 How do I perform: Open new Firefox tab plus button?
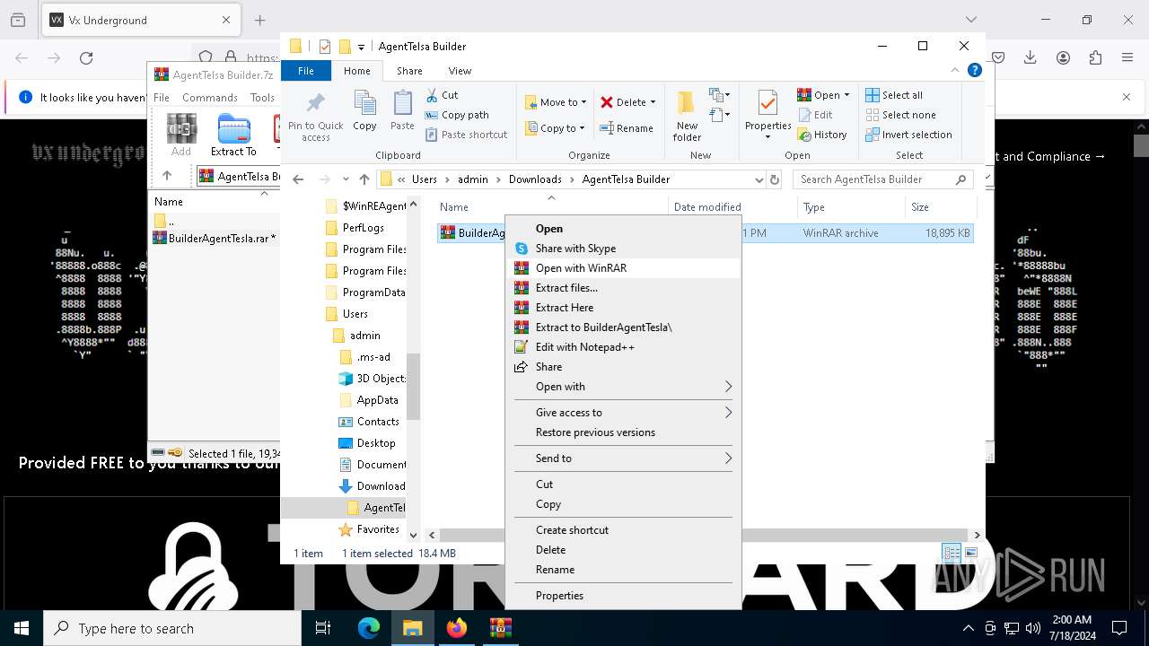(x=259, y=20)
